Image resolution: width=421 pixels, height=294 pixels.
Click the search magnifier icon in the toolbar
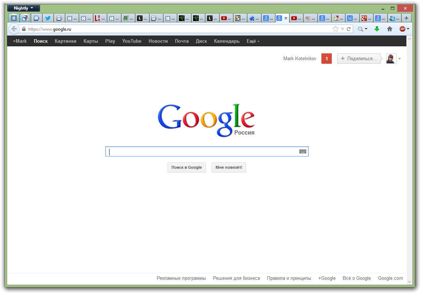[x=360, y=29]
